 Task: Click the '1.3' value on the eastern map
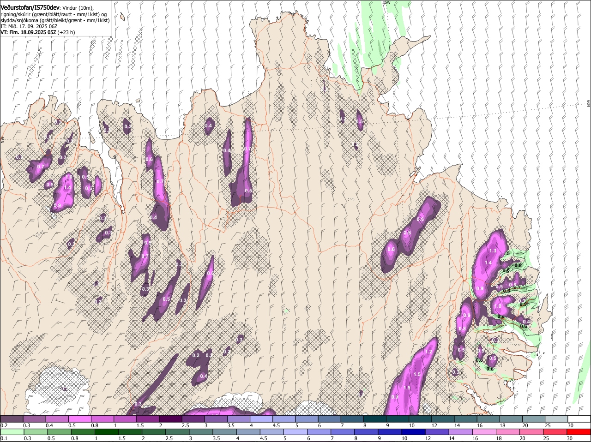492,251
